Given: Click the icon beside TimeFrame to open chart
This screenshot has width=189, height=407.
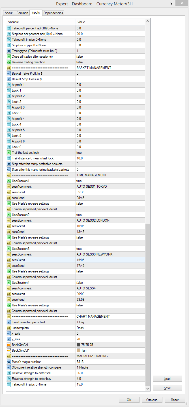Looking at the screenshot, I should (9, 322).
